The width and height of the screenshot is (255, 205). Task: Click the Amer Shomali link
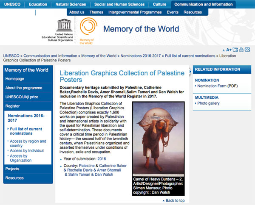(x=109, y=170)
